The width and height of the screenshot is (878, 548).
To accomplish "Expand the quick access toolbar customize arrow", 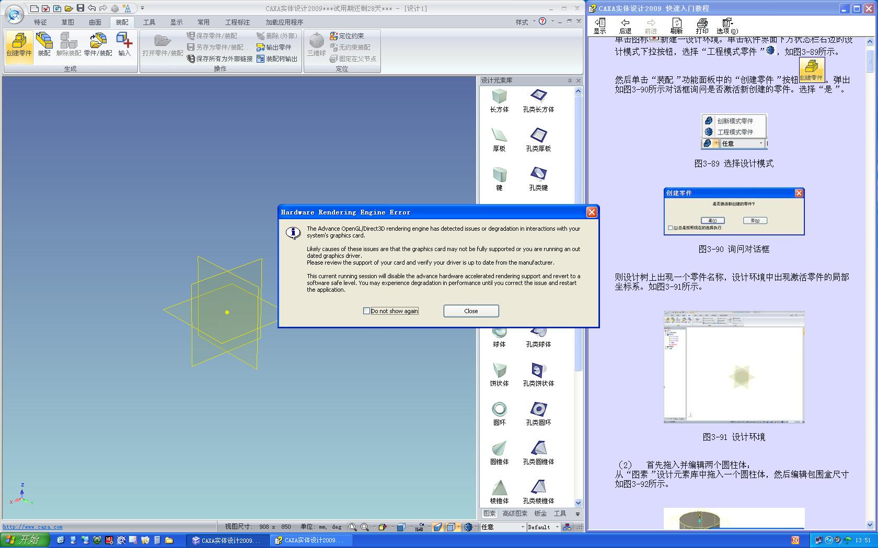I will pyautogui.click(x=142, y=8).
